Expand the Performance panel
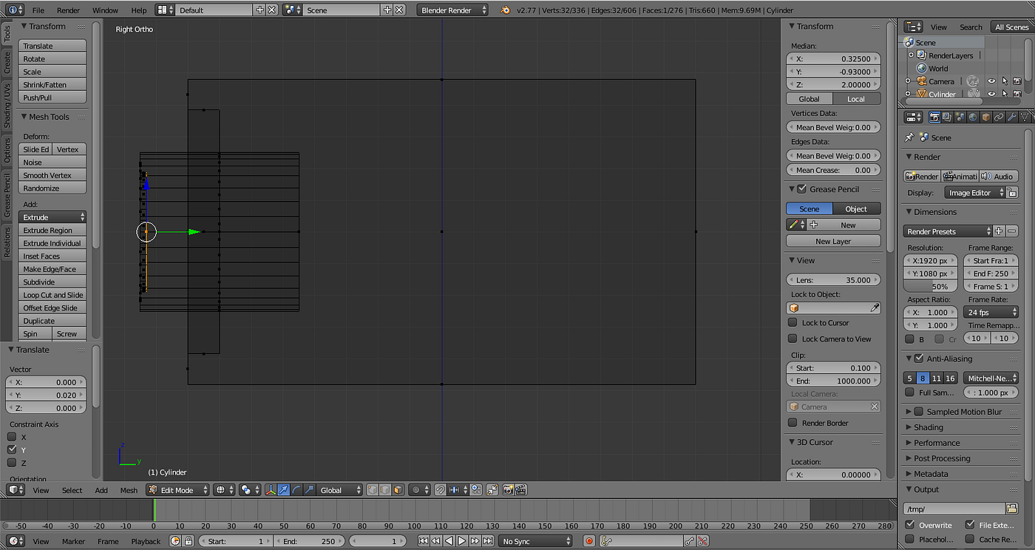The height and width of the screenshot is (550, 1035). pos(937,443)
